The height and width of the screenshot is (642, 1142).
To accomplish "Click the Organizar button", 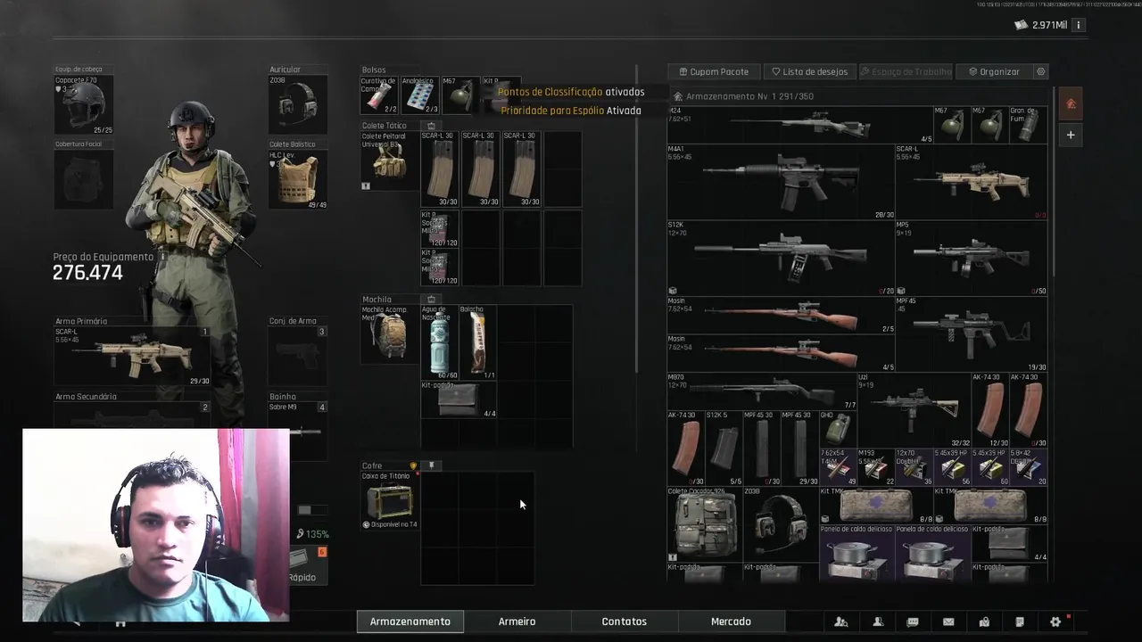I will click(x=994, y=71).
